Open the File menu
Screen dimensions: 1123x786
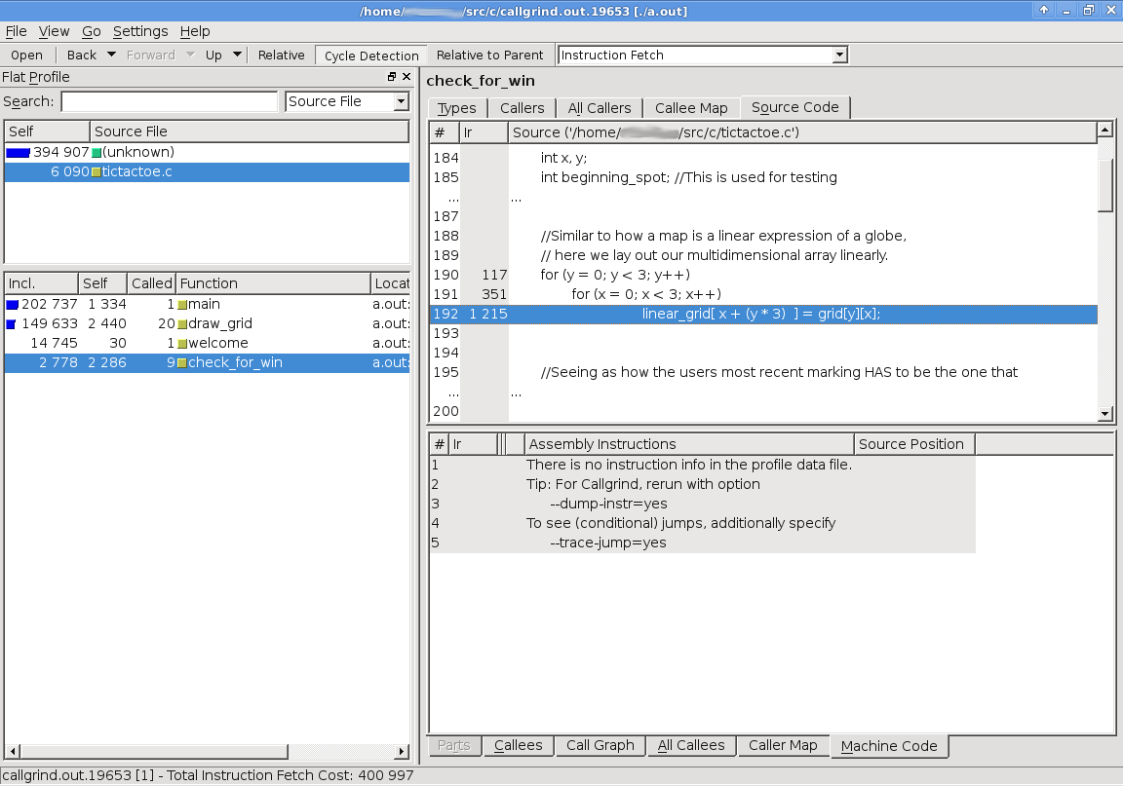(16, 31)
